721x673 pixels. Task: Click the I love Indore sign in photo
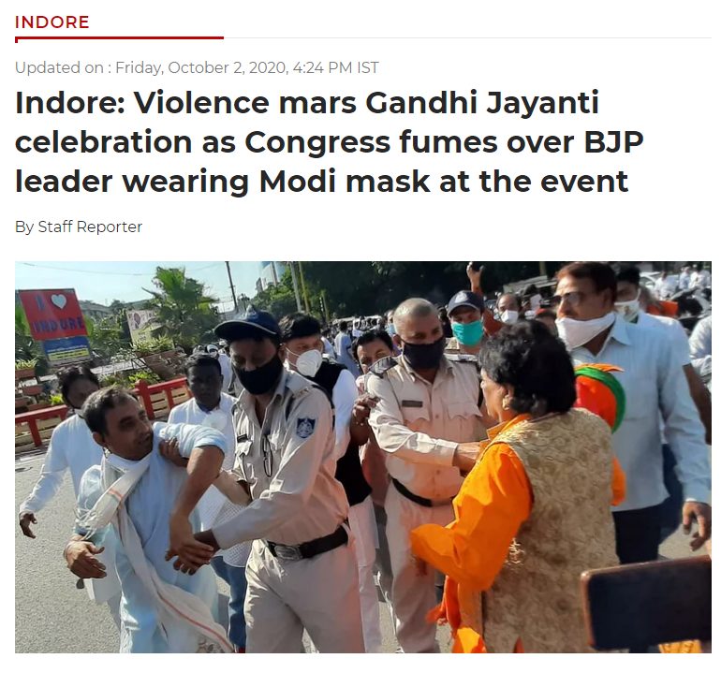(53, 314)
